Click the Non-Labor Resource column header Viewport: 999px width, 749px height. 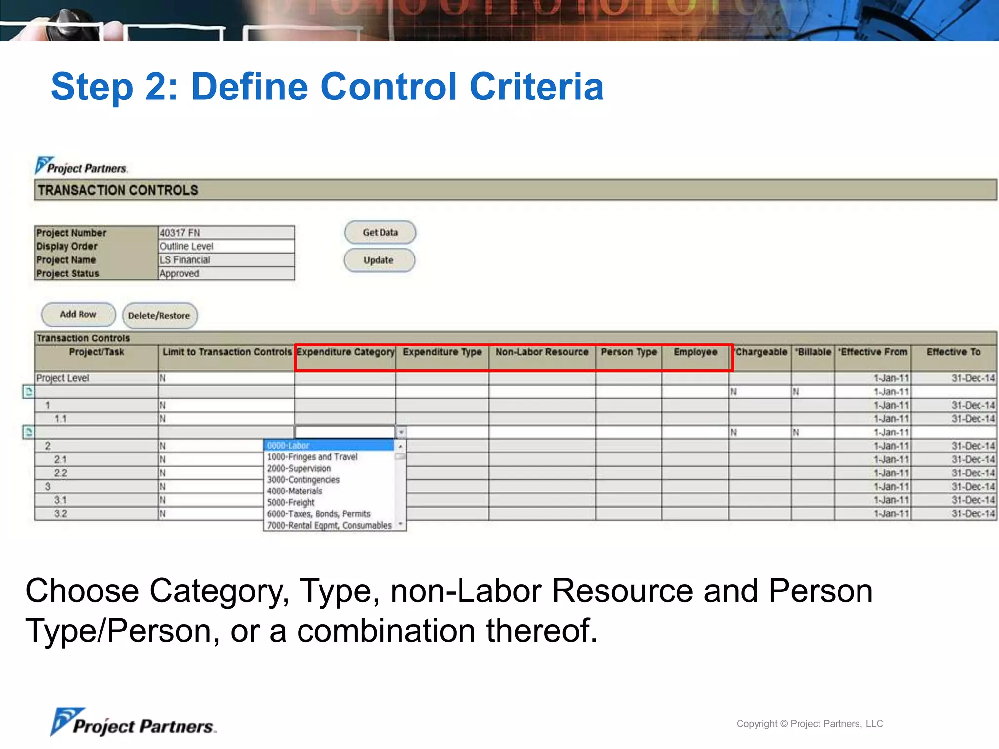coord(542,357)
